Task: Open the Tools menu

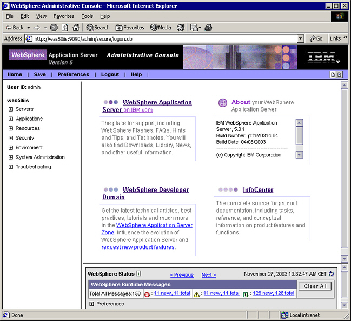Action: tap(87, 16)
